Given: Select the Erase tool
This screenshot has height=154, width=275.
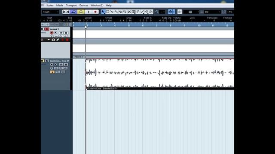Looking at the screenshot, I should pyautogui.click(x=120, y=12).
